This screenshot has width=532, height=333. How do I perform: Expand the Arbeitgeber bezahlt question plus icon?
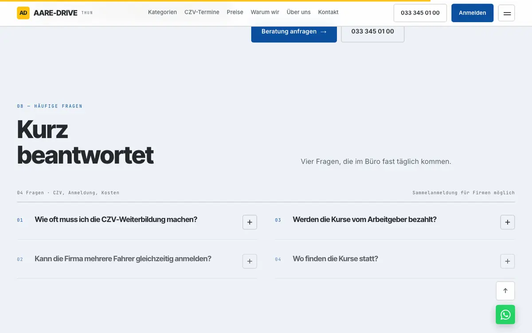pos(508,222)
